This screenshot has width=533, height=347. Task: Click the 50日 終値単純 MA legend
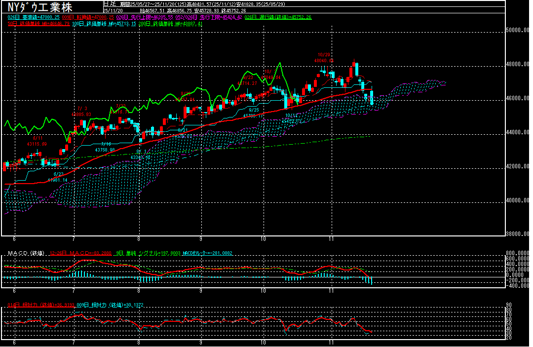point(38,23)
